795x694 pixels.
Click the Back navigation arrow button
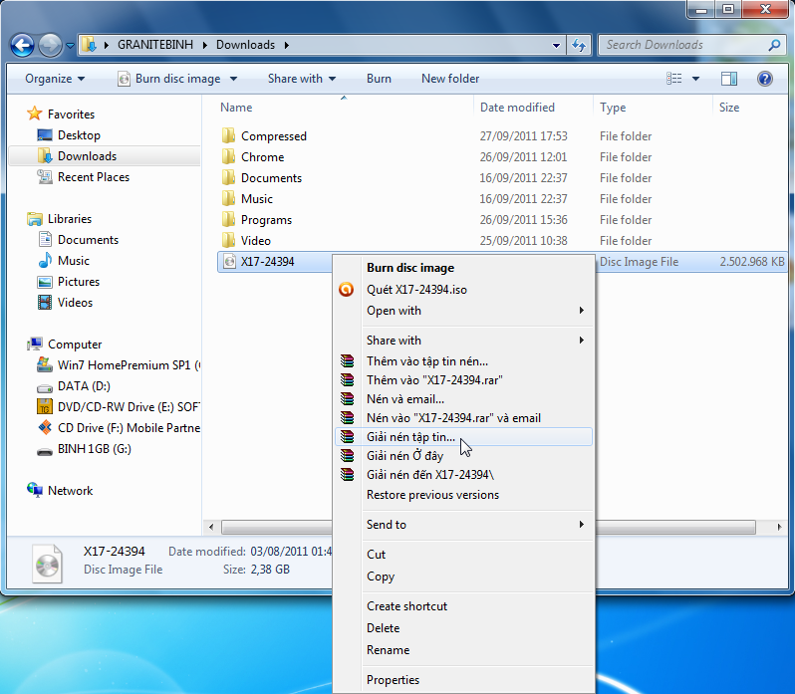[x=22, y=45]
